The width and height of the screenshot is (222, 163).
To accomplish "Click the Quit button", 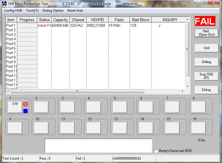I will [x=206, y=48].
